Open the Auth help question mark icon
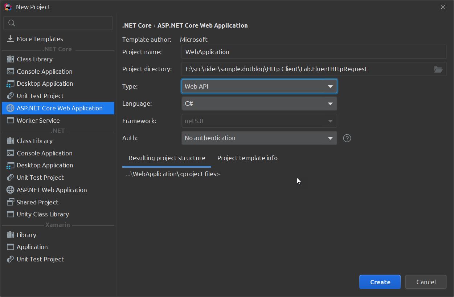Image resolution: width=454 pixels, height=297 pixels. 347,138
